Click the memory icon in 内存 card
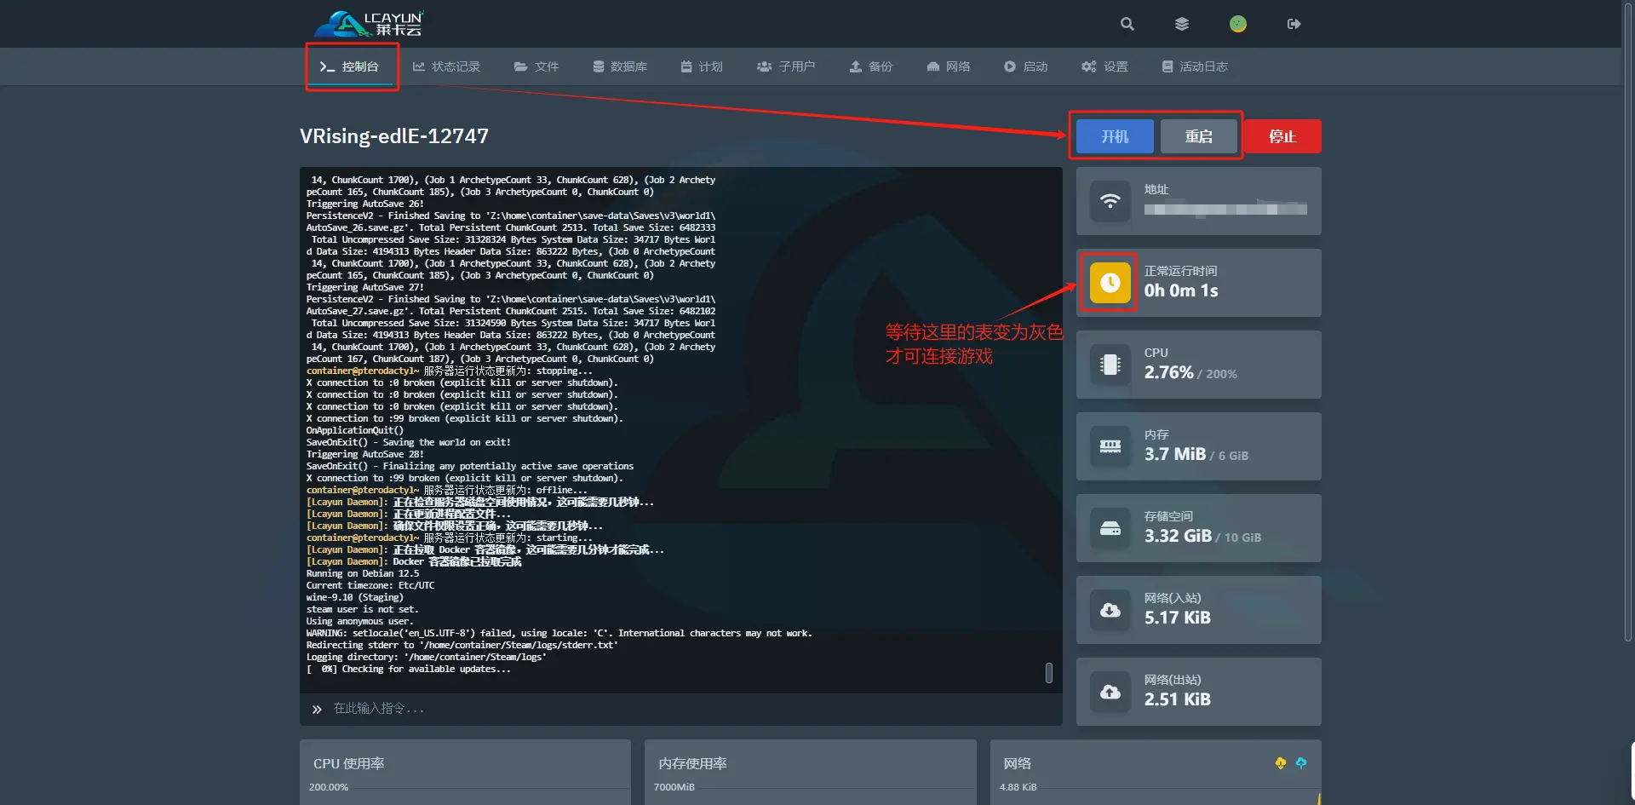Screen dimensions: 1635x805 [x=1110, y=446]
